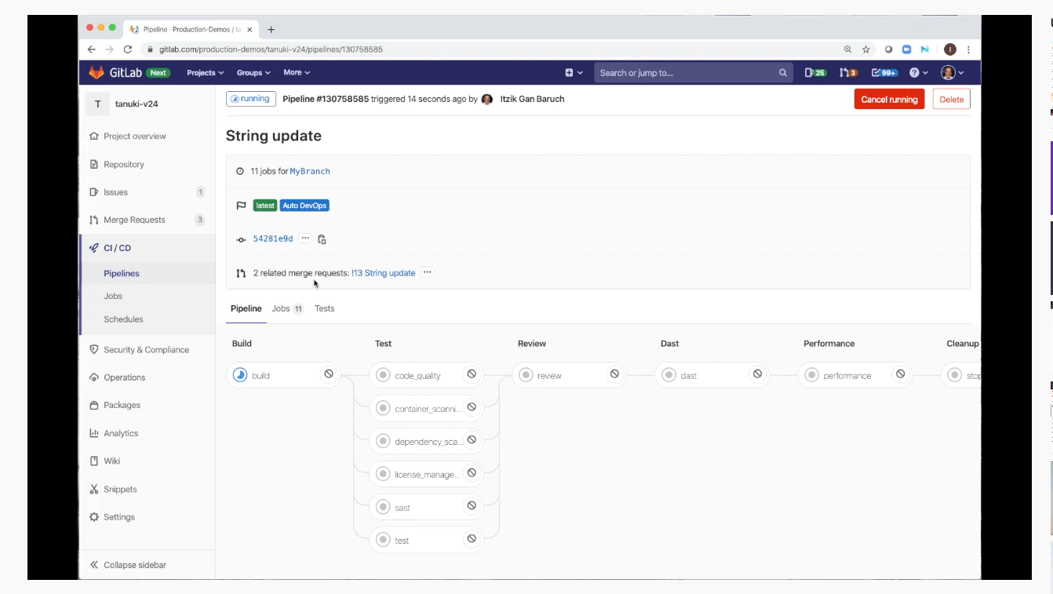Click the browser address bar URL

coord(271,49)
